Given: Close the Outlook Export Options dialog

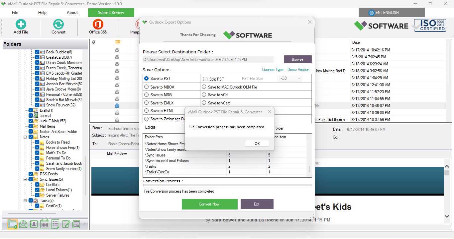Looking at the screenshot, I should tap(310, 22).
